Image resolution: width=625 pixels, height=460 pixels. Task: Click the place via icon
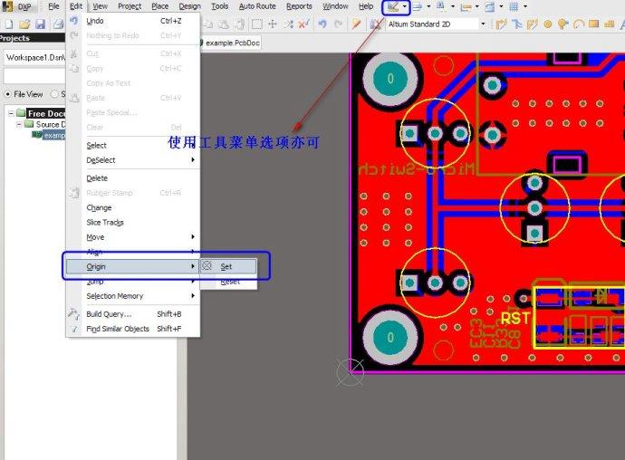[562, 24]
